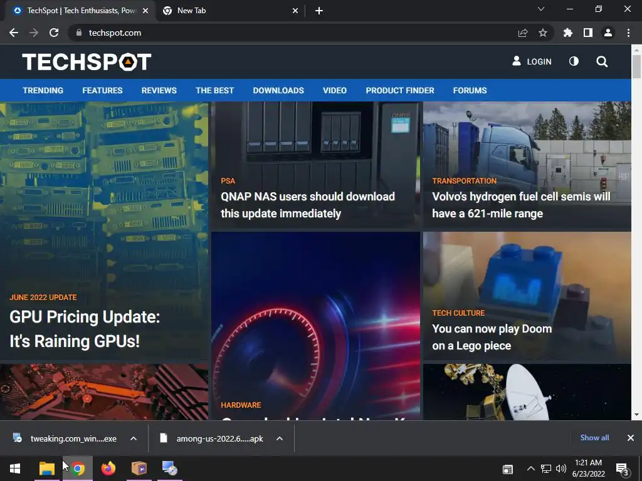Open the taskbar clock and date
This screenshot has width=642, height=481.
click(x=589, y=468)
